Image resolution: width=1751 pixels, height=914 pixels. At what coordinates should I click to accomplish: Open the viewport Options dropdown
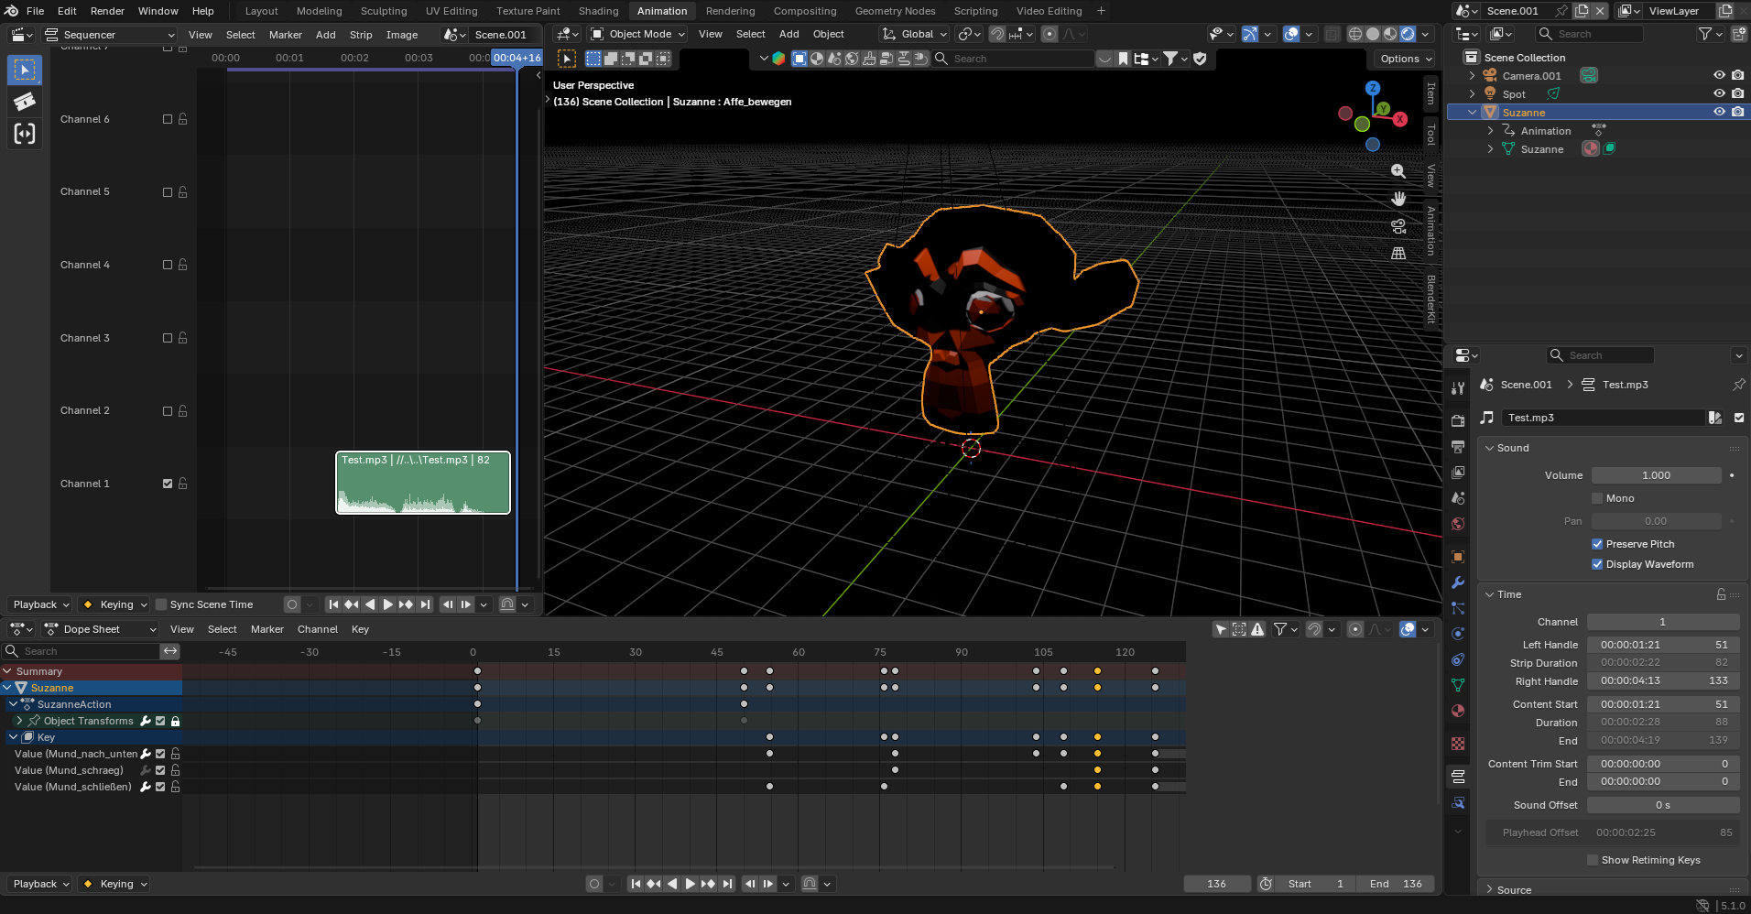coord(1406,59)
